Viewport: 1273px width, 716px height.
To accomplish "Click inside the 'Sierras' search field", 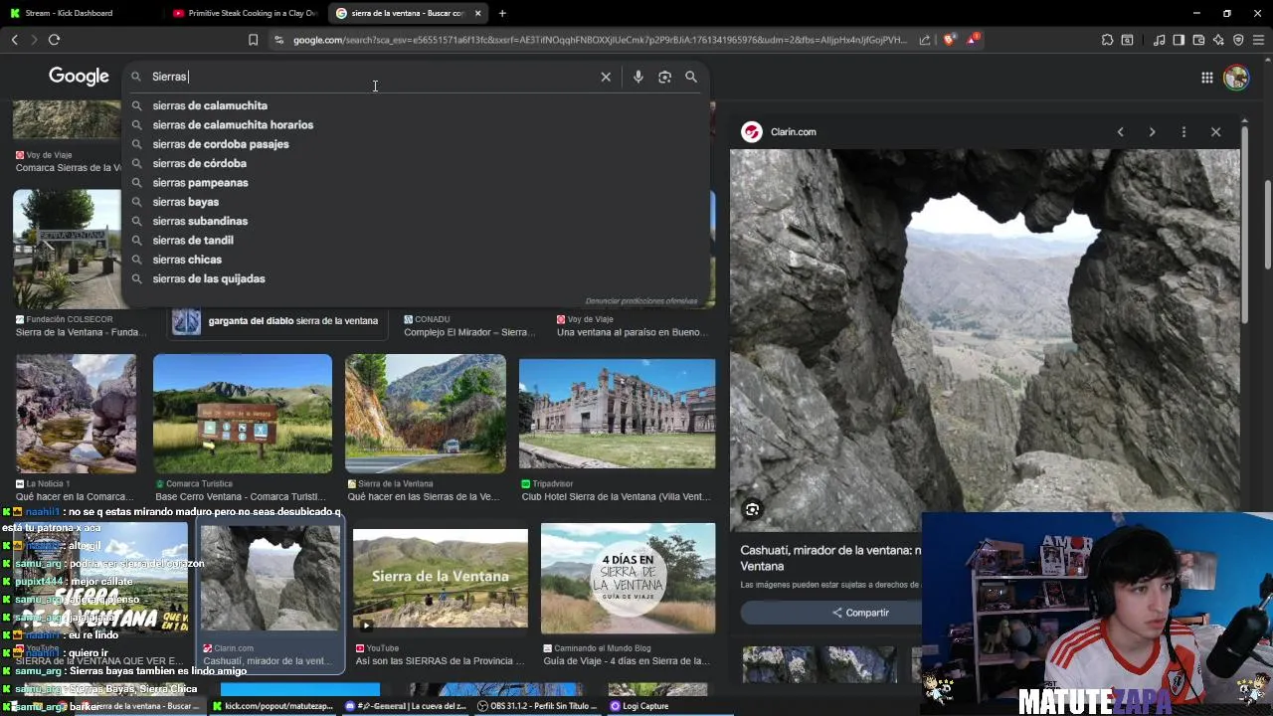I will tap(368, 77).
